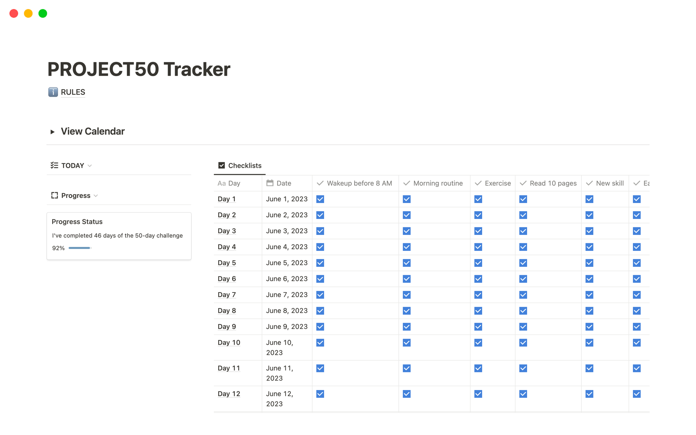Click the blue info icon beside RULES

pyautogui.click(x=53, y=92)
